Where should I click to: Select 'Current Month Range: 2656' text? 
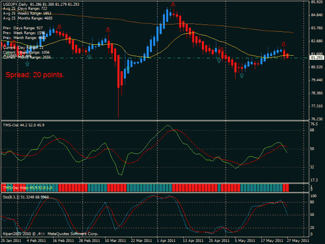point(27,57)
